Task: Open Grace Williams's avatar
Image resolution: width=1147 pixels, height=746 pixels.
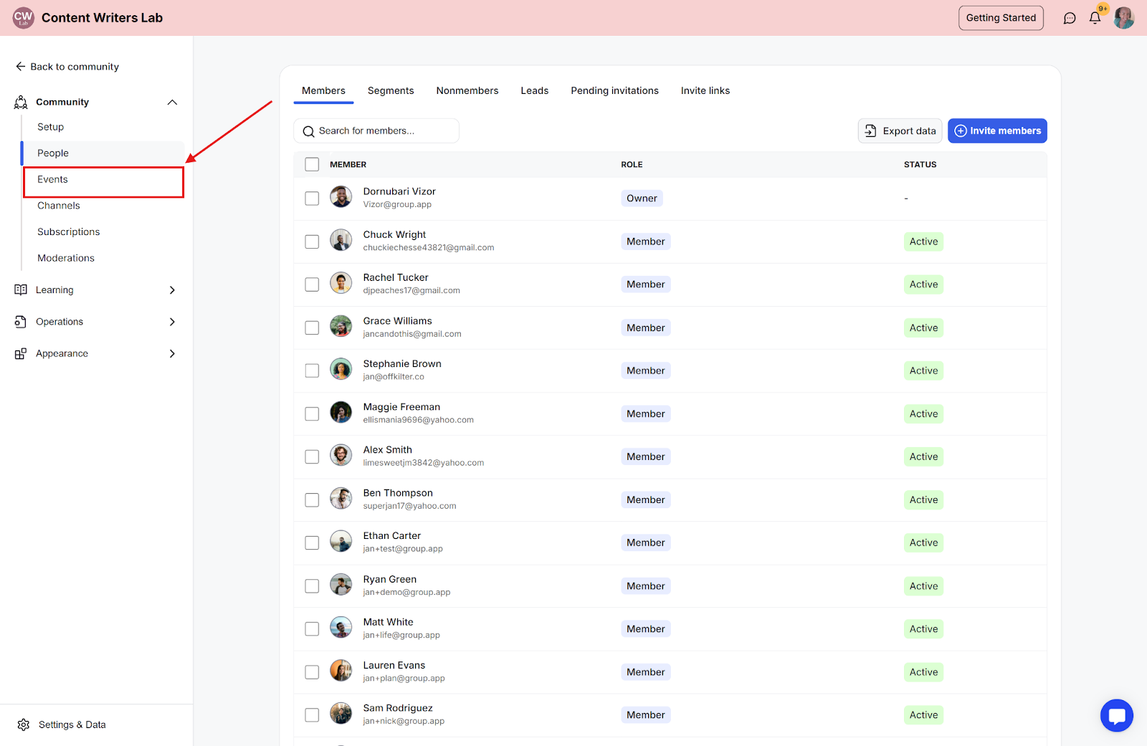Action: click(x=341, y=326)
